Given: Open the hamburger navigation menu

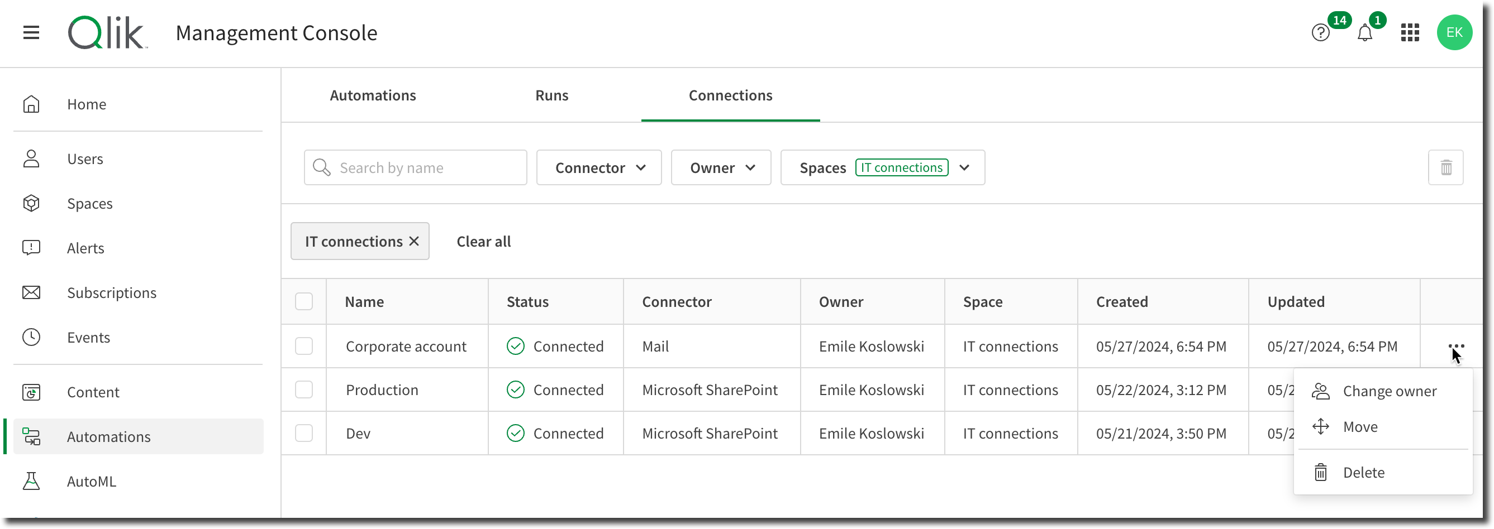Looking at the screenshot, I should 31,33.
